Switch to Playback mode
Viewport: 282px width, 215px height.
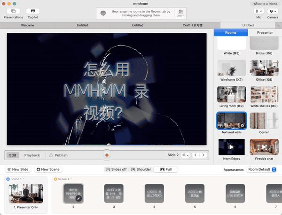click(32, 155)
